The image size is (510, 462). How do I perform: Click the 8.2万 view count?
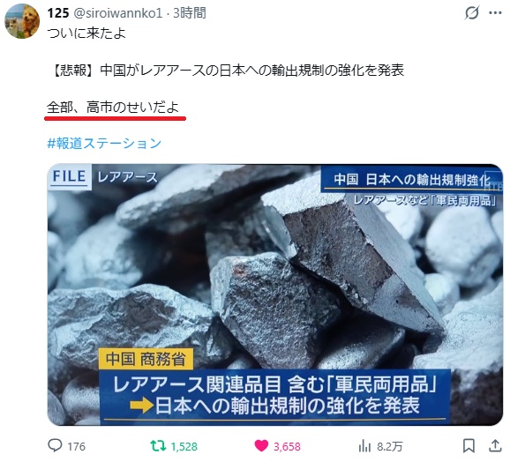click(390, 446)
